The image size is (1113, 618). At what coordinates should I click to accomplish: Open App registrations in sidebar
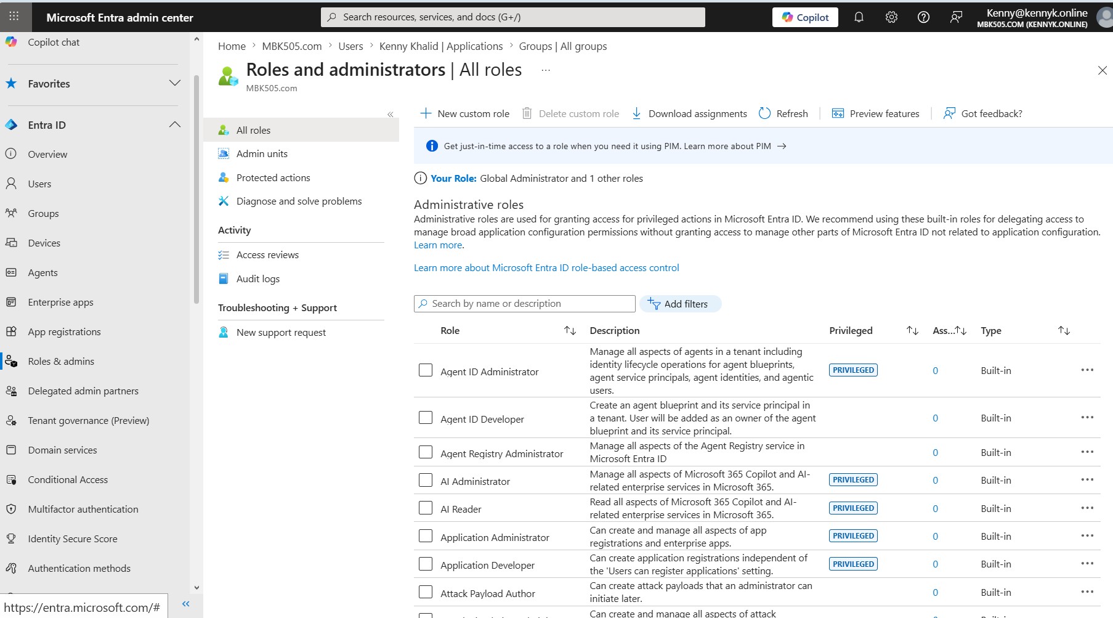point(64,331)
